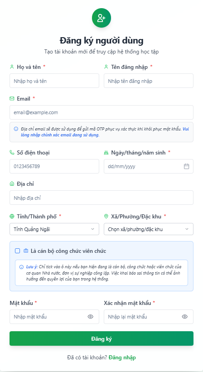
Task: Open the calendar picker in birth date field
Action: [186, 166]
